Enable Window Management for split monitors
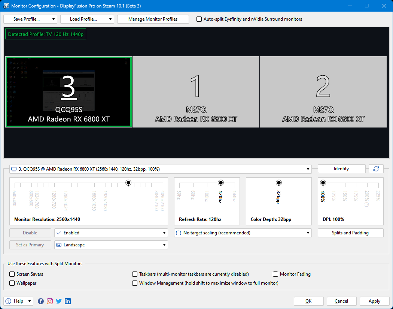The image size is (393, 309). [x=135, y=283]
